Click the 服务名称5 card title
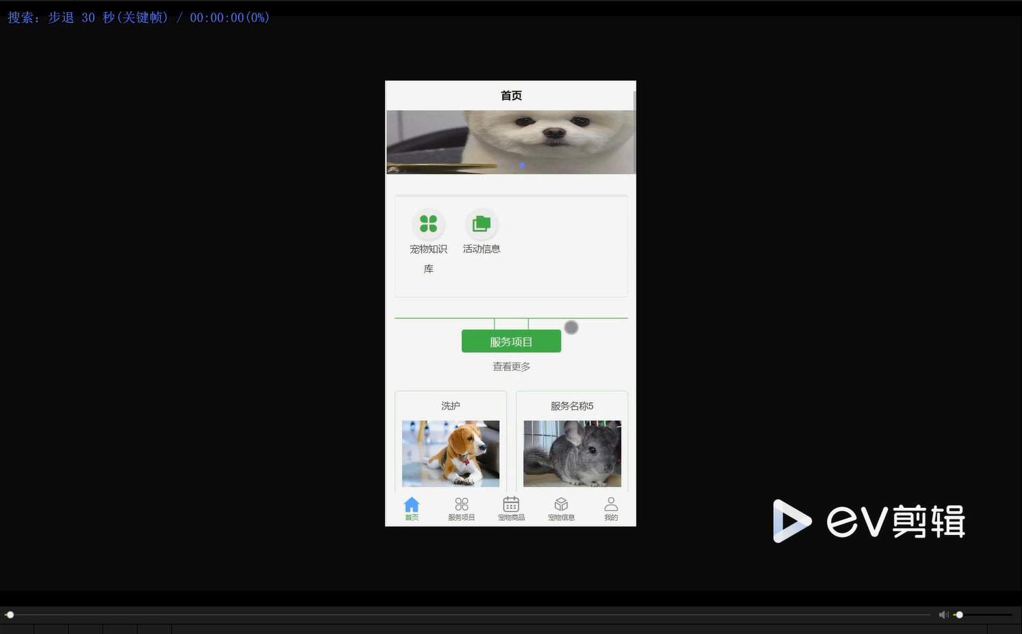Viewport: 1022px width, 634px height. (572, 405)
